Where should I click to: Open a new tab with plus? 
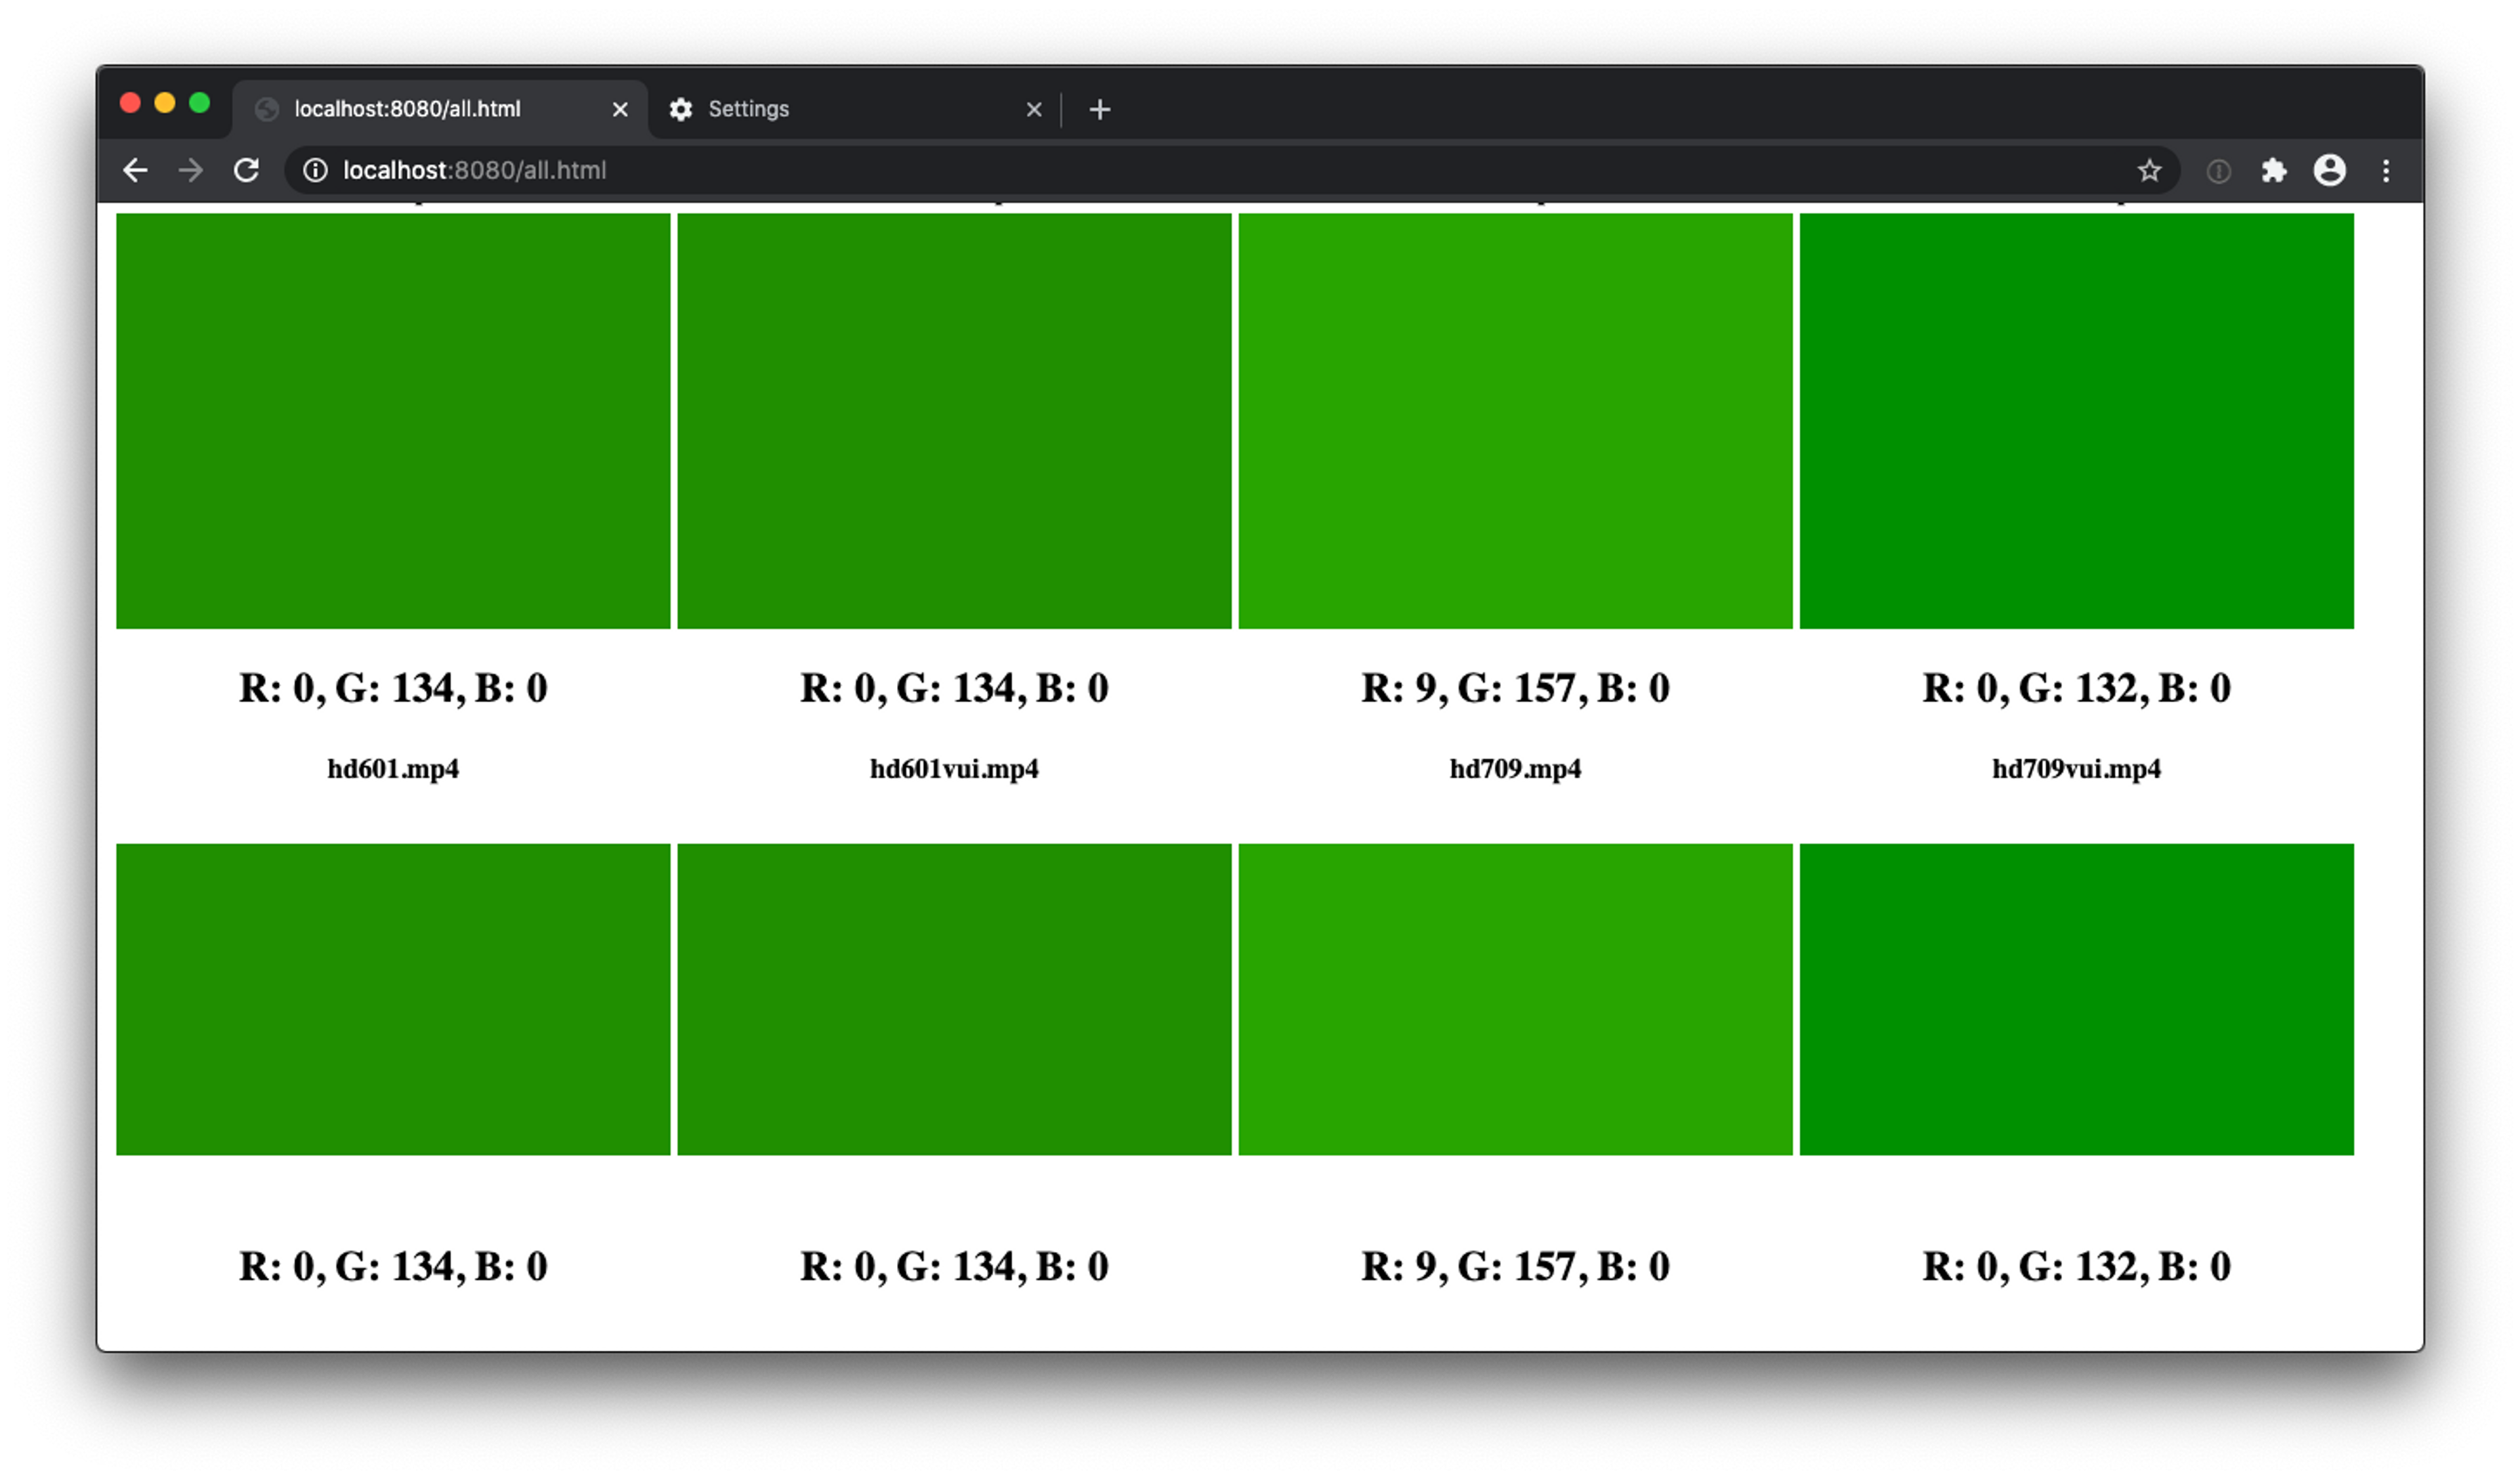(1099, 109)
